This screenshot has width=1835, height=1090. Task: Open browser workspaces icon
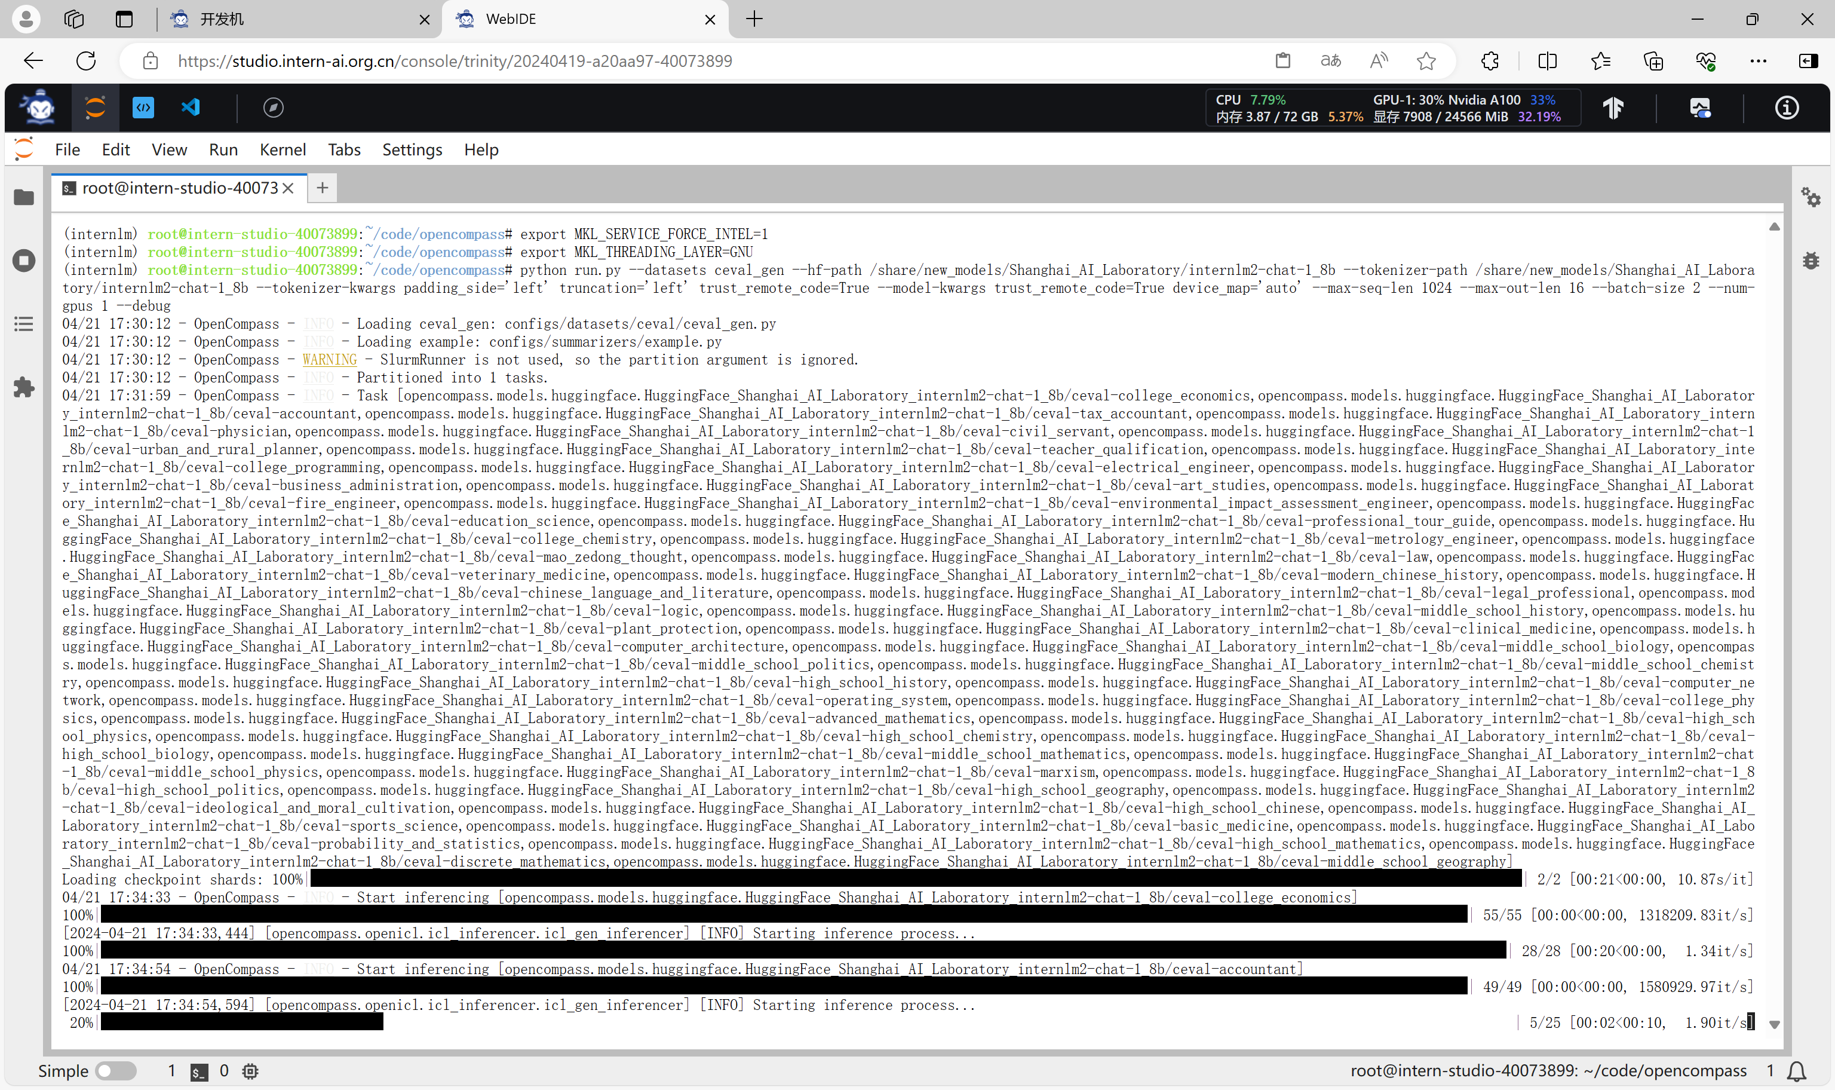(74, 19)
